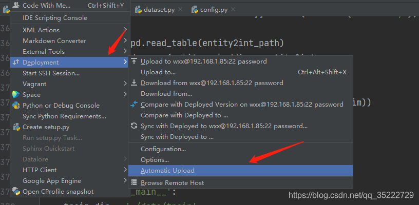The width and height of the screenshot is (419, 205).
Task: Choose Markdown Converter menu entry
Action: click(70, 41)
